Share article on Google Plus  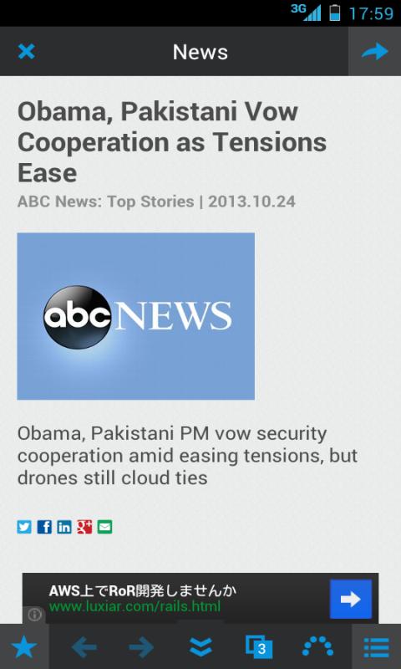click(84, 528)
